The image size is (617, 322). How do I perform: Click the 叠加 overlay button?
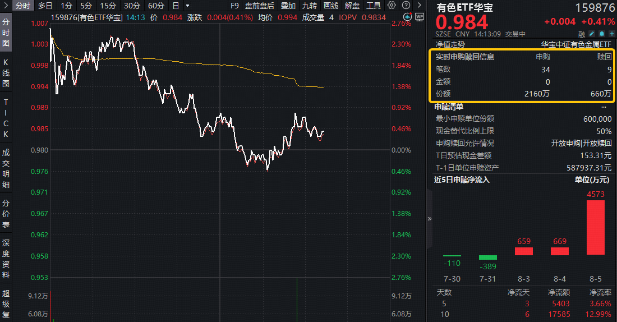coord(288,6)
